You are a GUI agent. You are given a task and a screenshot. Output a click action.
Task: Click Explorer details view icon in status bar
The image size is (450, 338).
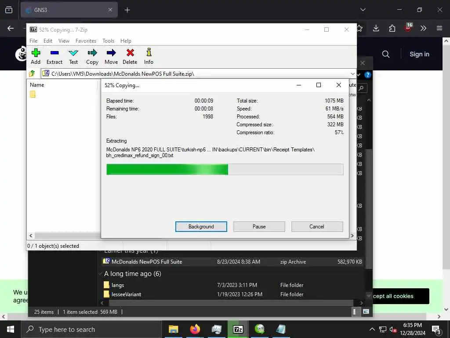pos(355,312)
